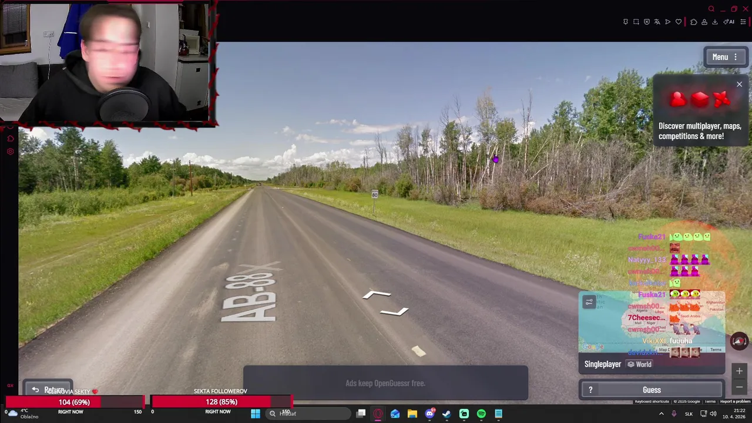
Task: Open the snapshot capture tool icon
Action: click(636, 22)
